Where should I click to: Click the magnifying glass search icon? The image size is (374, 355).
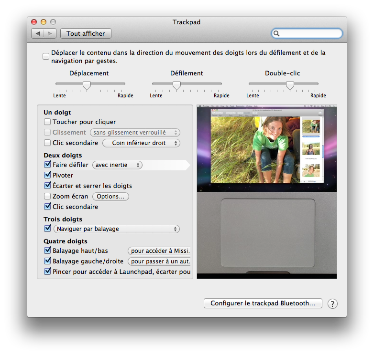pos(276,33)
